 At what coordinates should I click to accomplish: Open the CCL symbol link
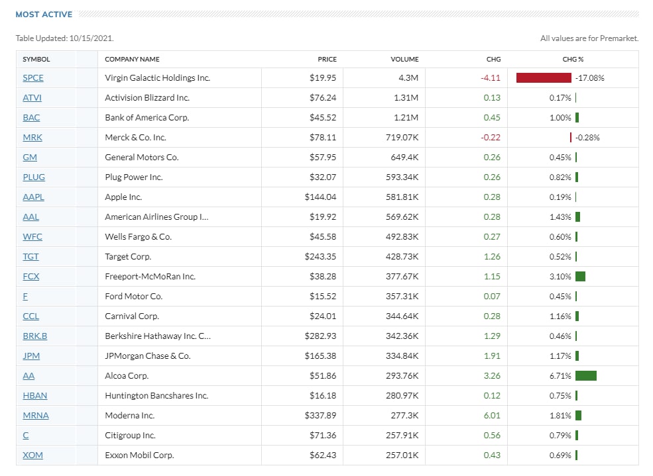tap(30, 316)
